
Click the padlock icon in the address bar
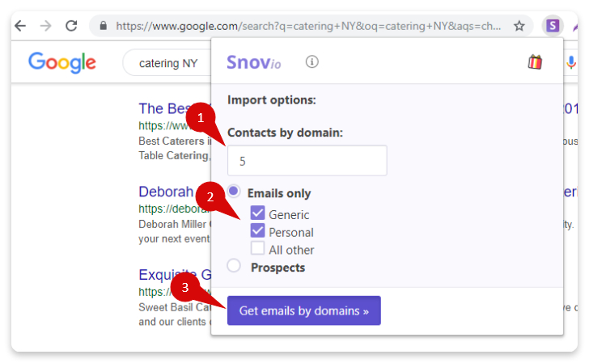(x=104, y=26)
